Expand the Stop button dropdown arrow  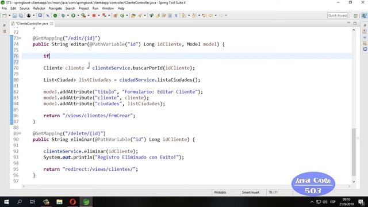pyautogui.click(x=98, y=16)
